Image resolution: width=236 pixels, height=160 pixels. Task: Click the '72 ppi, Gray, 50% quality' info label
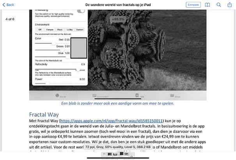(x=118, y=147)
